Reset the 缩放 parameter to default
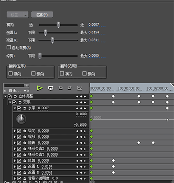 (25, 137)
